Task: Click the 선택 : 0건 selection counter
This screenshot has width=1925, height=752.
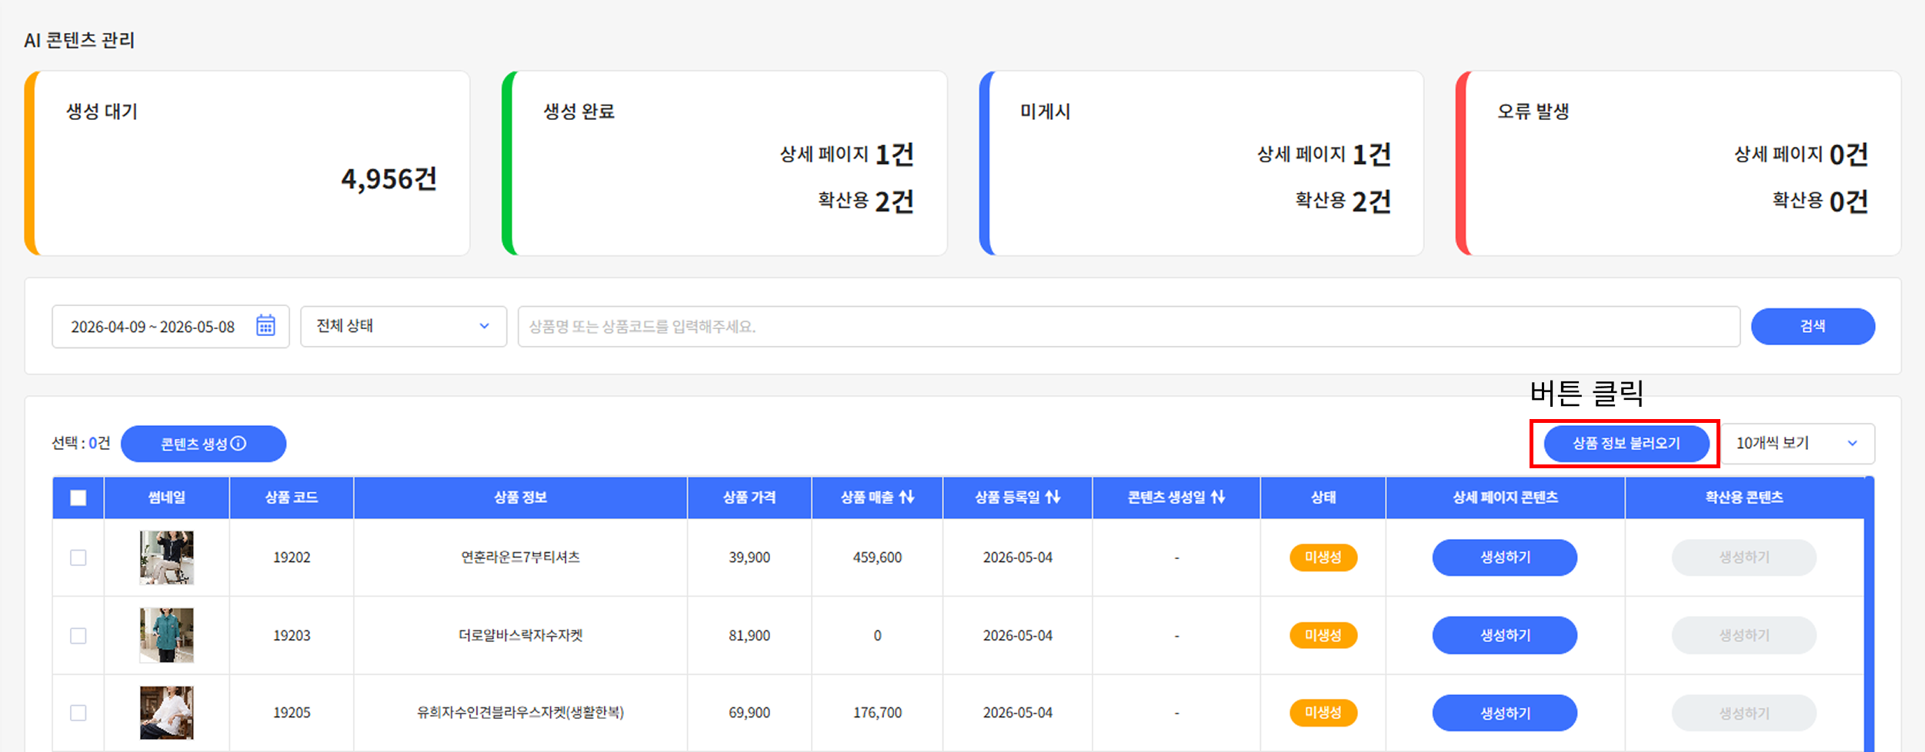Action: click(x=81, y=443)
